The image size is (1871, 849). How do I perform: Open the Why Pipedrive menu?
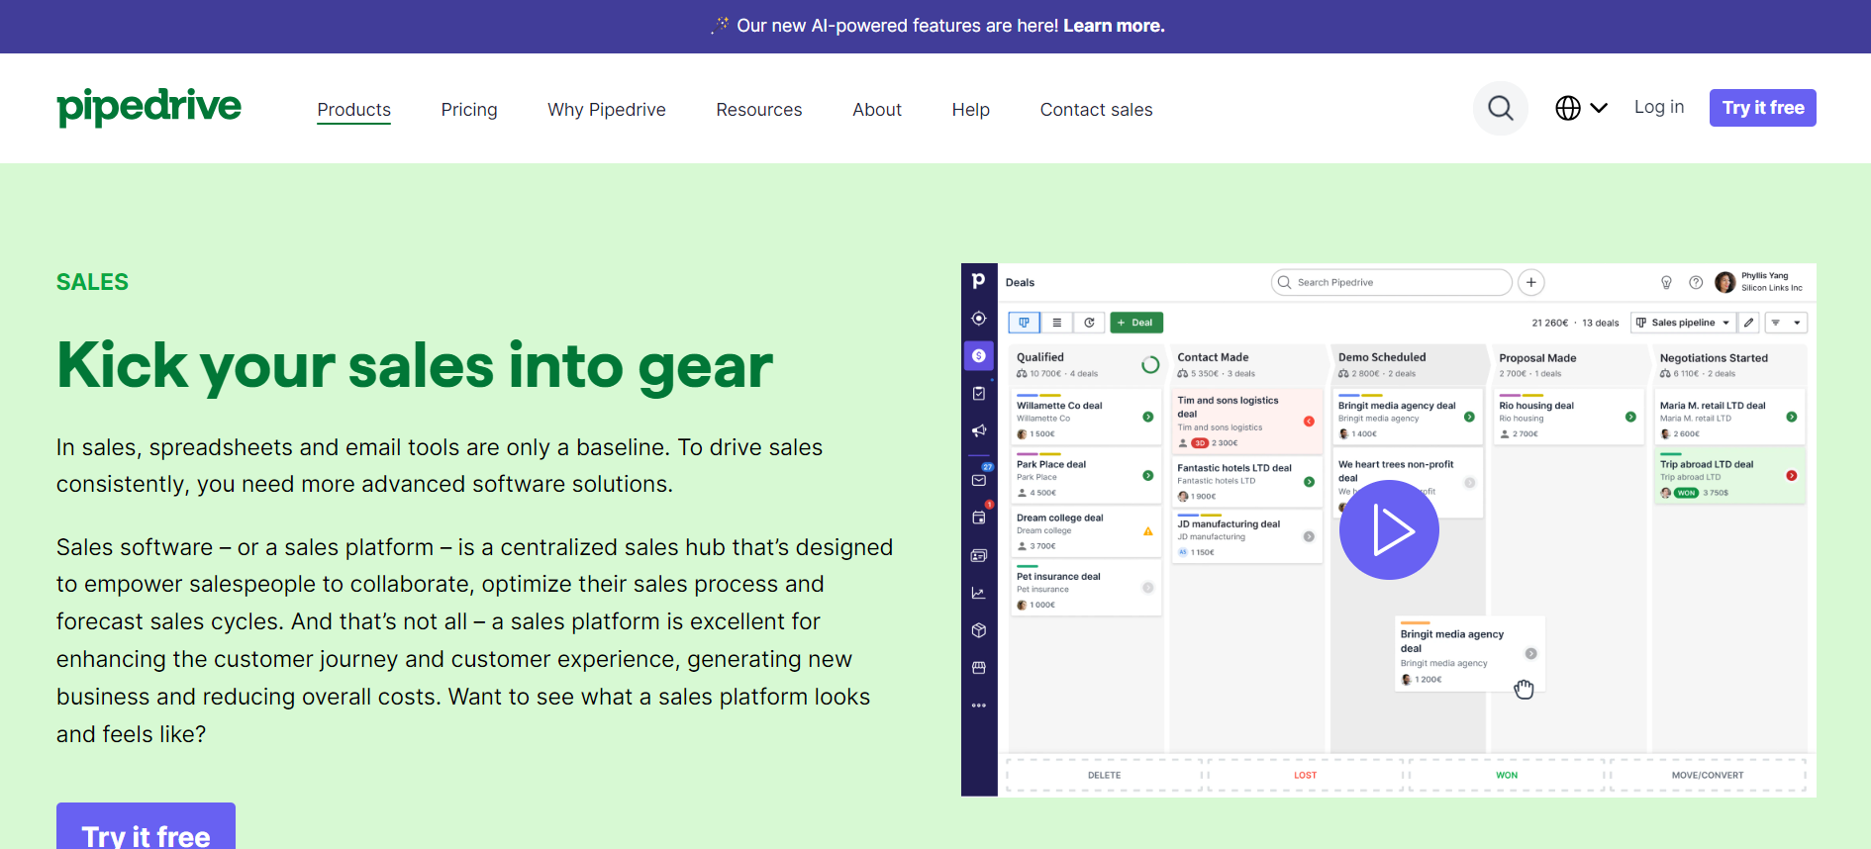pos(607,110)
